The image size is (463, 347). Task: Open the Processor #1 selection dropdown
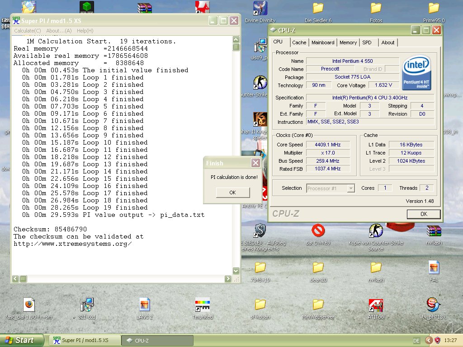tap(331, 188)
